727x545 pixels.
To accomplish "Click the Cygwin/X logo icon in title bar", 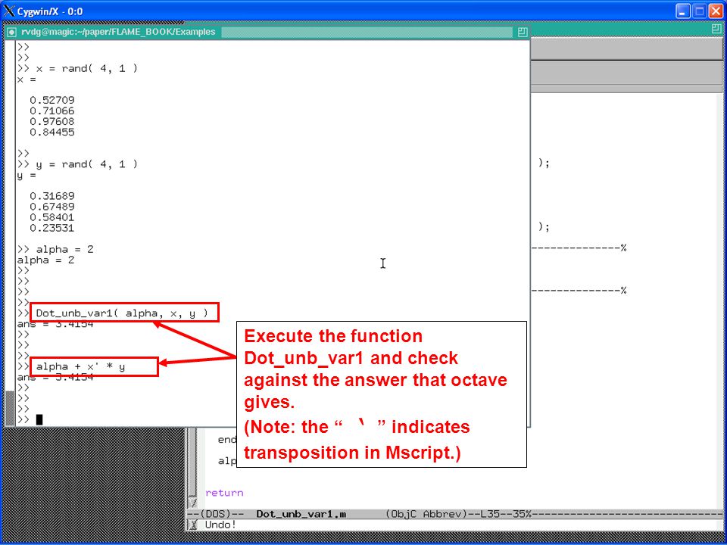I will click(9, 11).
